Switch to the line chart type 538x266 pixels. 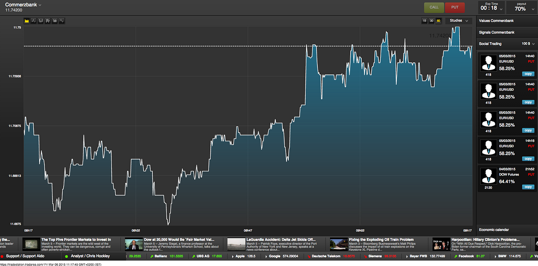[34, 21]
